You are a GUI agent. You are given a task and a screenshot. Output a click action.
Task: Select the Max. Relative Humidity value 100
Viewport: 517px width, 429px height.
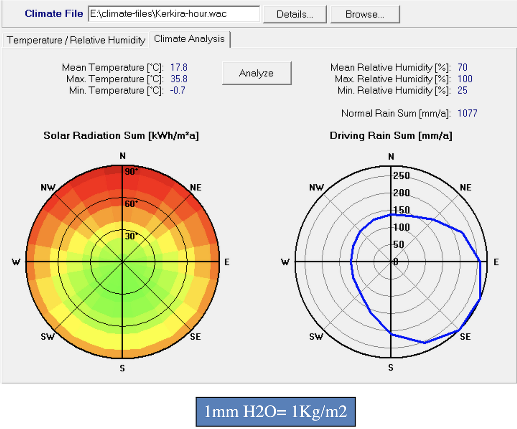(465, 79)
